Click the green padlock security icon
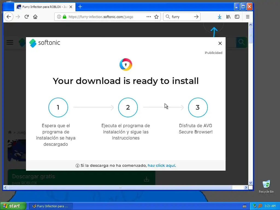The height and width of the screenshot is (210, 280). (x=65, y=17)
